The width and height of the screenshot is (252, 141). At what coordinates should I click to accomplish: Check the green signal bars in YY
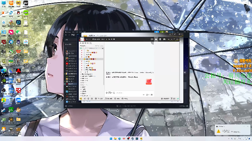[x=178, y=99]
